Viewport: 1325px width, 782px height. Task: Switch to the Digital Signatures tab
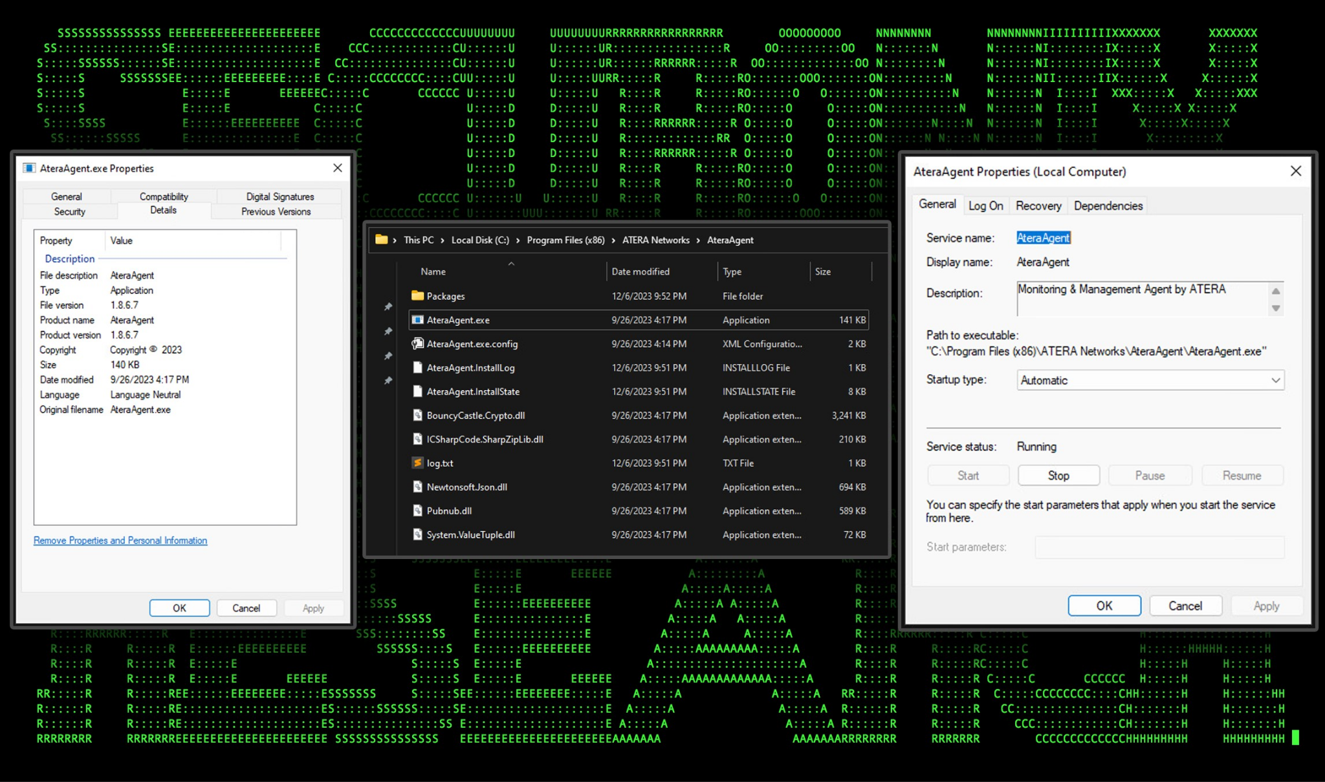(279, 196)
